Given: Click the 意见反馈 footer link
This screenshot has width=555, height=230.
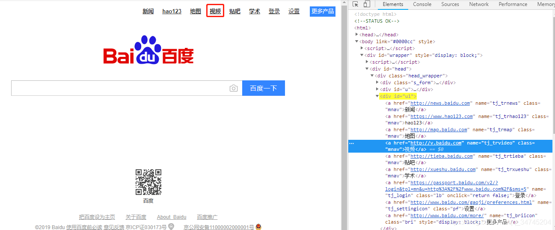Looking at the screenshot, I should pyautogui.click(x=114, y=227).
